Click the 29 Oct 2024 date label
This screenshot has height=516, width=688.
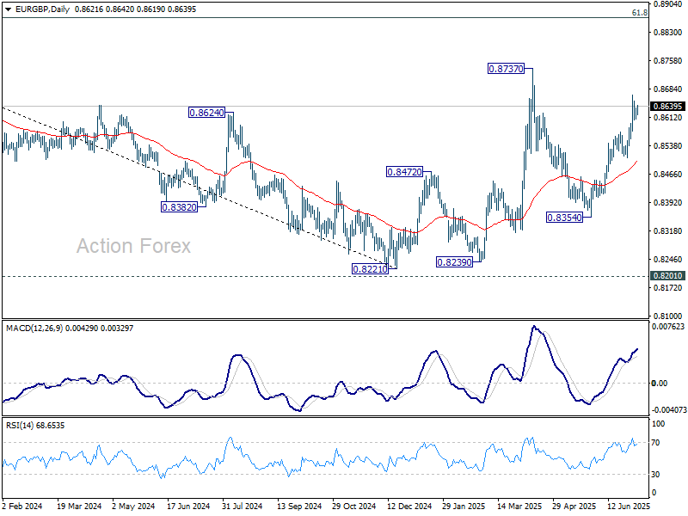[x=353, y=506]
